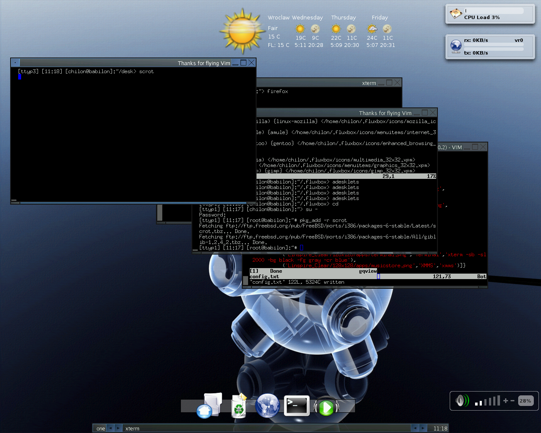The image size is (541, 433).
Task: Launch the globe web browser icon
Action: [x=268, y=406]
